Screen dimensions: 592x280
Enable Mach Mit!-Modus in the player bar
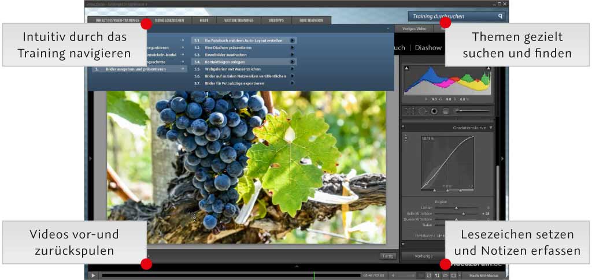pyautogui.click(x=483, y=275)
